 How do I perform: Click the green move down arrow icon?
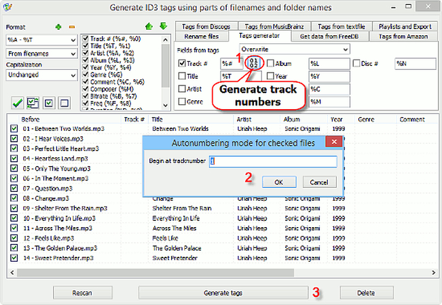162,26
